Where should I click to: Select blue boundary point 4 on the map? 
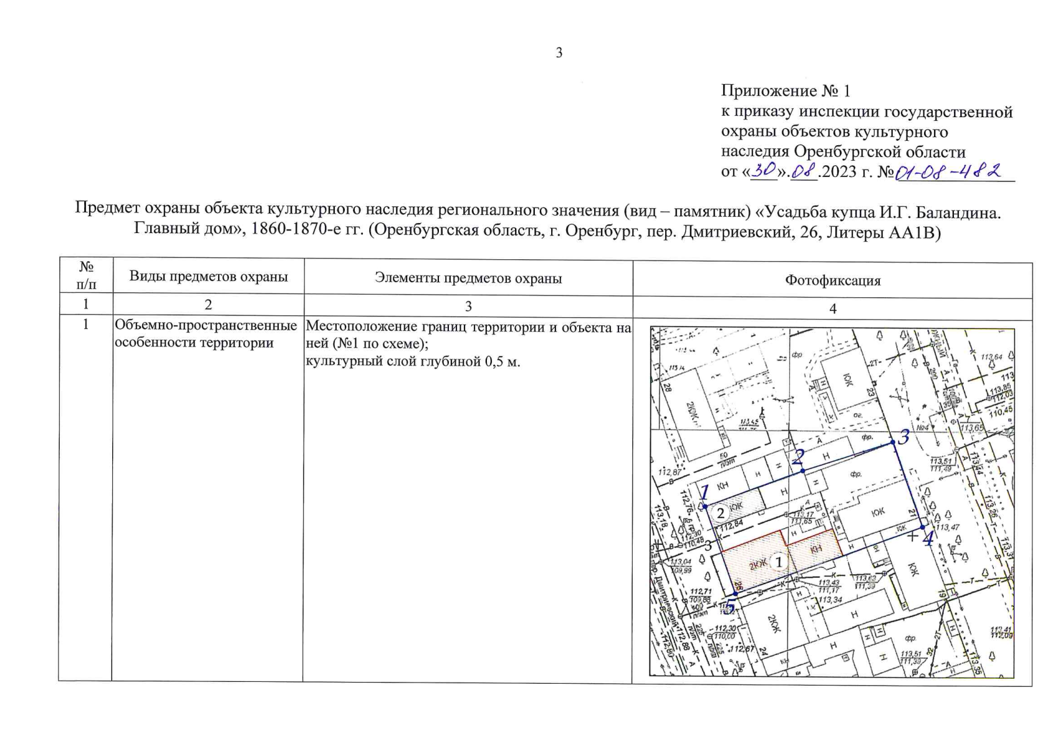pos(923,527)
